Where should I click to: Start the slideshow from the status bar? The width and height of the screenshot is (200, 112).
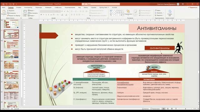[176, 109]
